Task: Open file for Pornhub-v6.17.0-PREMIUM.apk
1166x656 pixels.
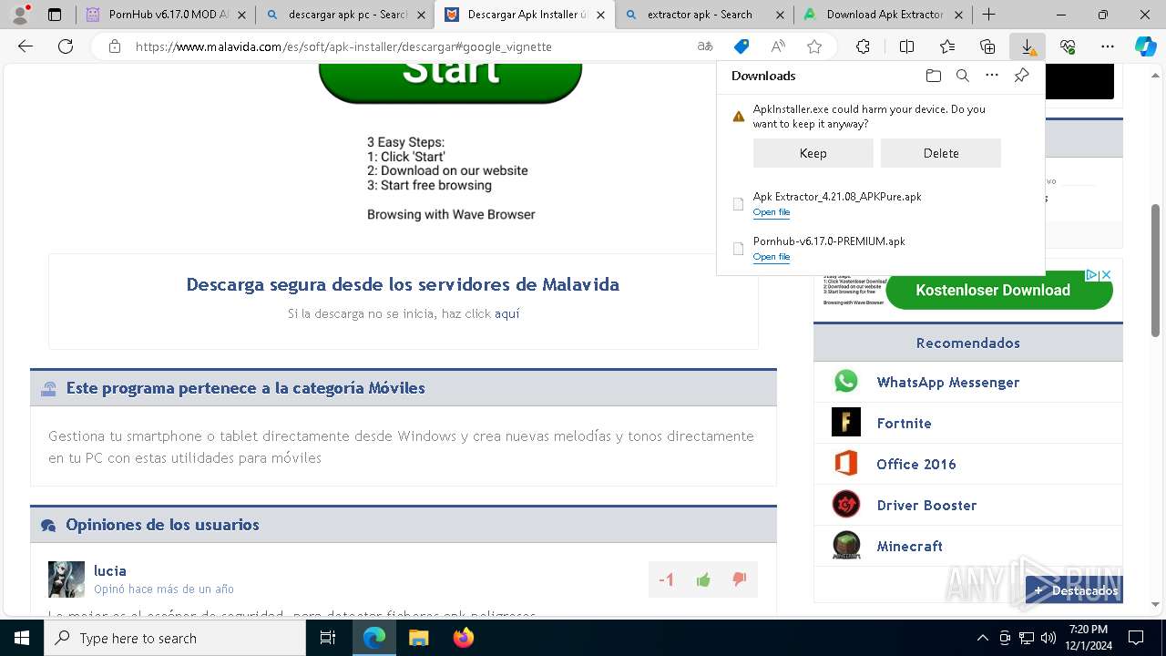Action: point(772,257)
